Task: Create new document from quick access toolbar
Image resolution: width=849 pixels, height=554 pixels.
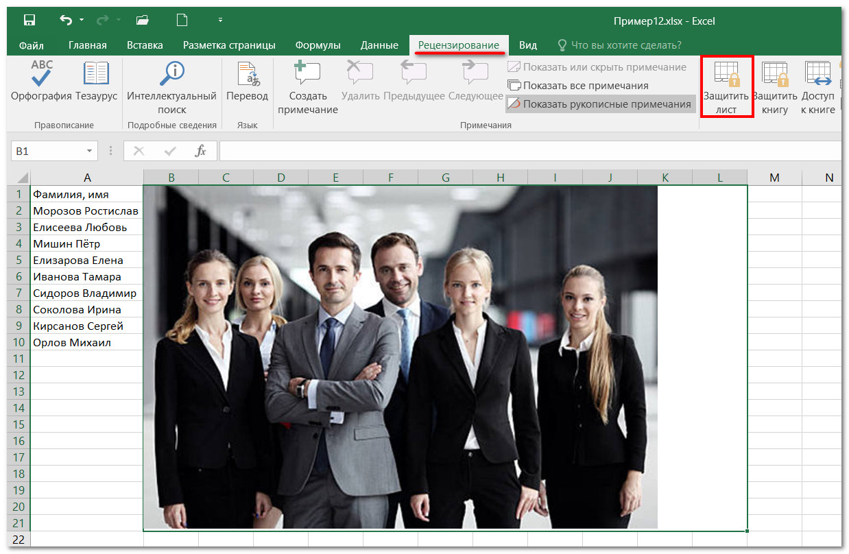Action: [182, 20]
